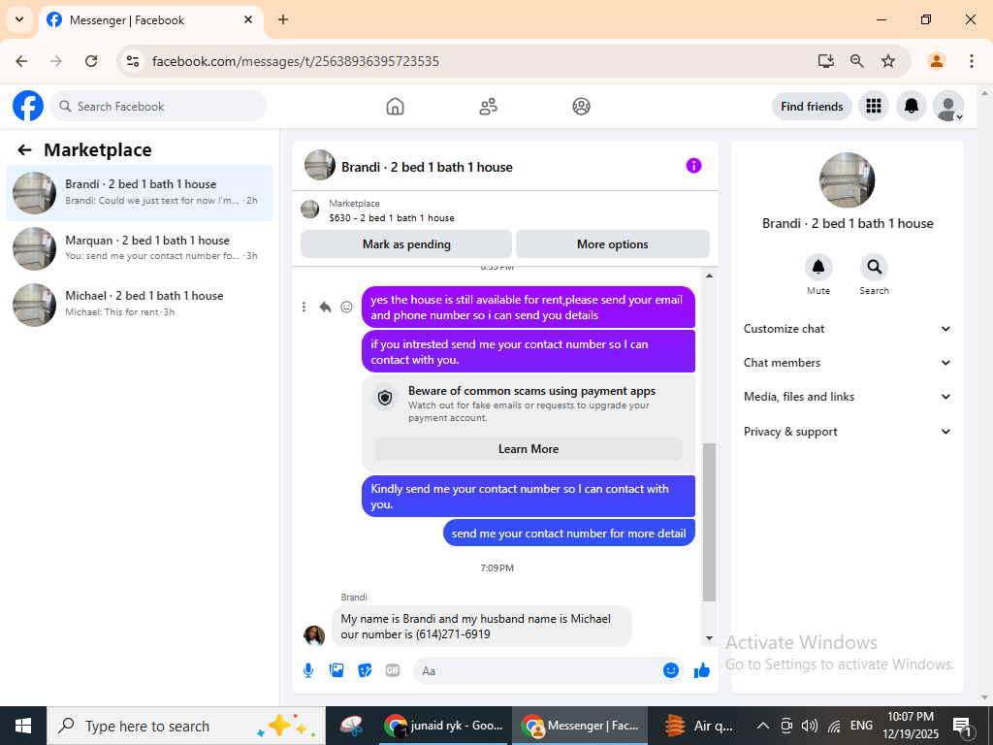Open Michael conversation in chat list
This screenshot has height=745, width=993.
[x=140, y=304]
